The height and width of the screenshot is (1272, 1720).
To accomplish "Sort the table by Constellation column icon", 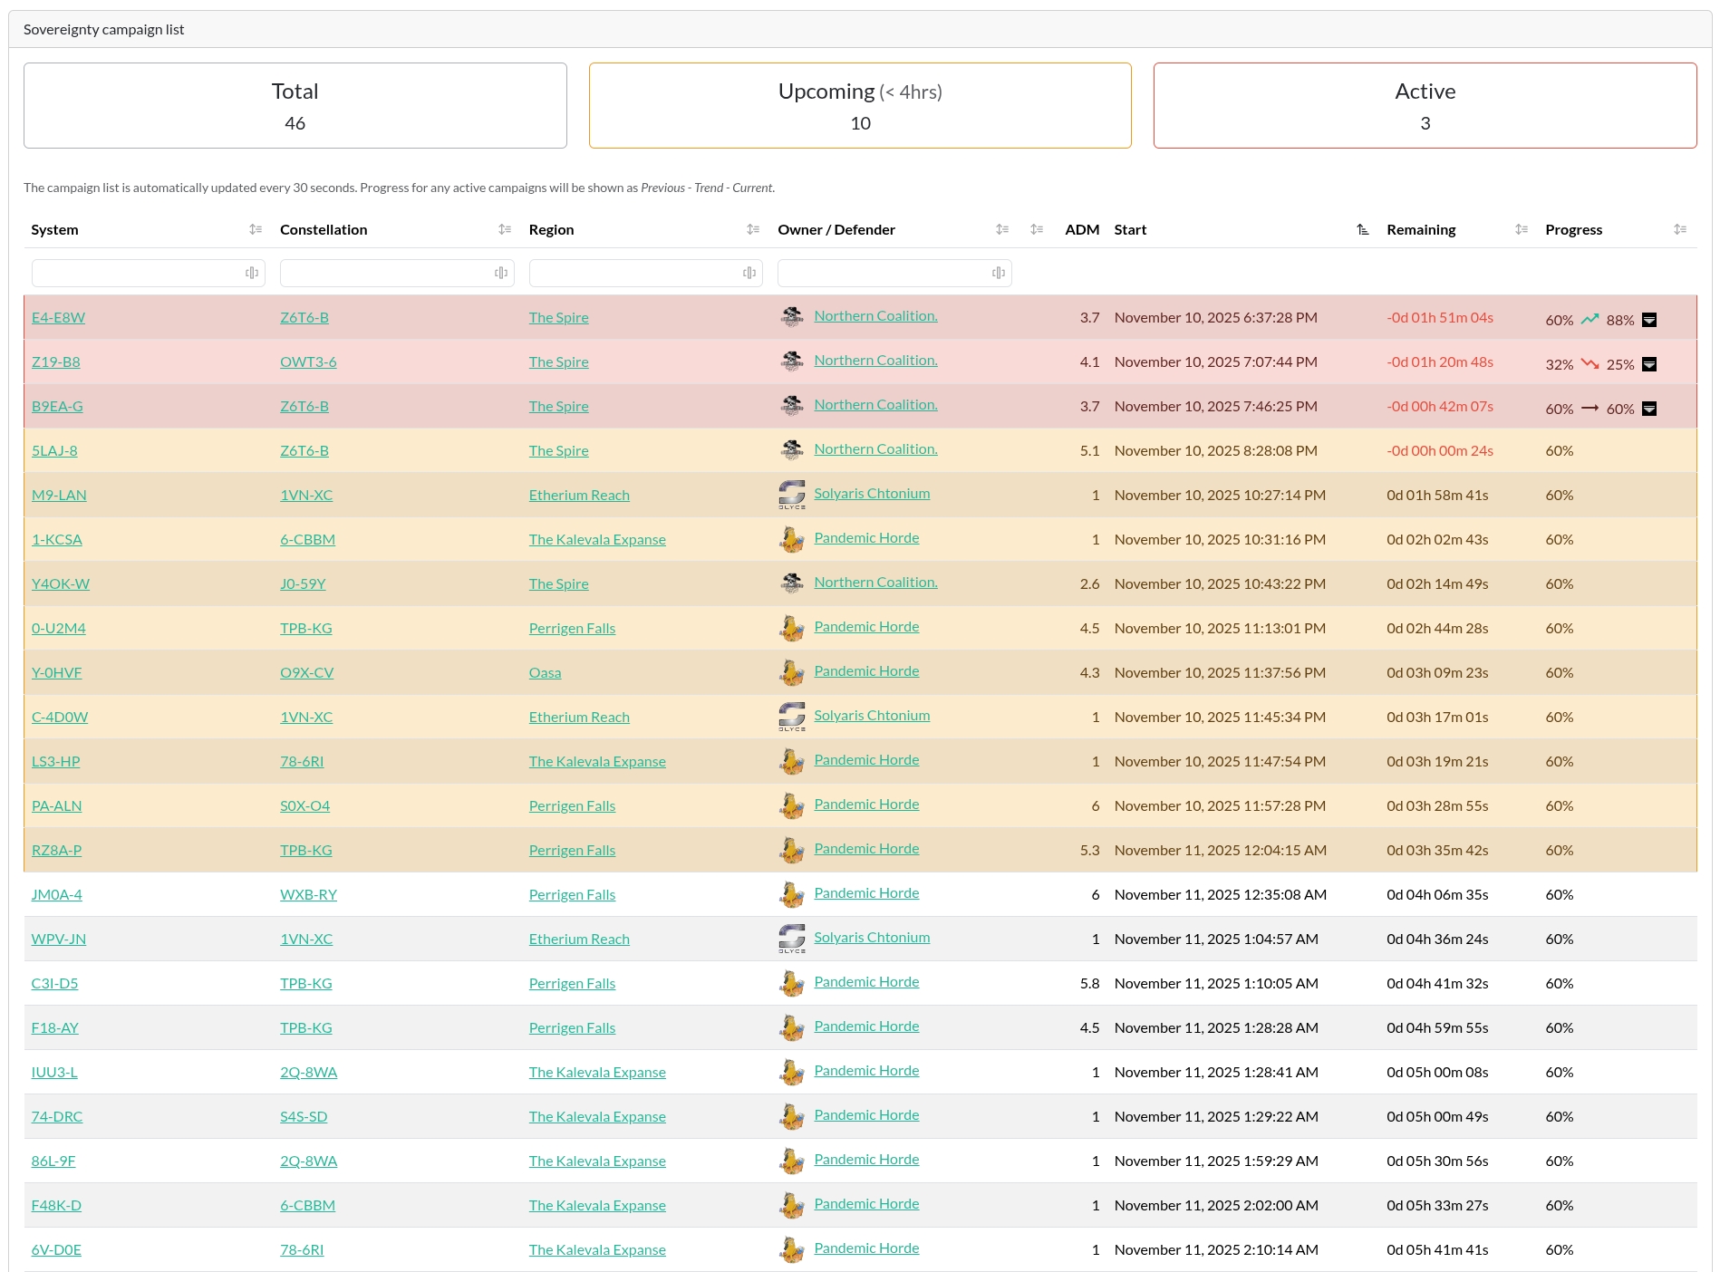I will tap(505, 230).
